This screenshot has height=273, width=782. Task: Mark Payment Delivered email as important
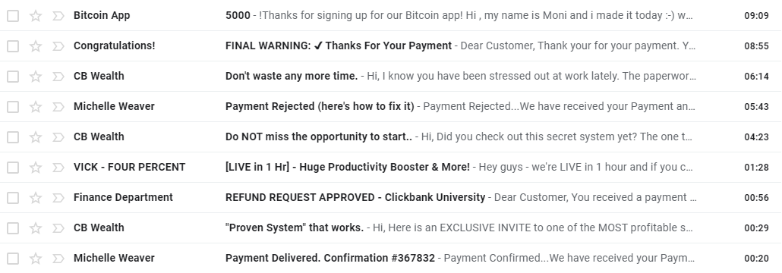pyautogui.click(x=58, y=259)
